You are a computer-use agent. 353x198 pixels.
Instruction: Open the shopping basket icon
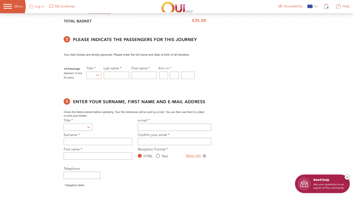coord(326,7)
